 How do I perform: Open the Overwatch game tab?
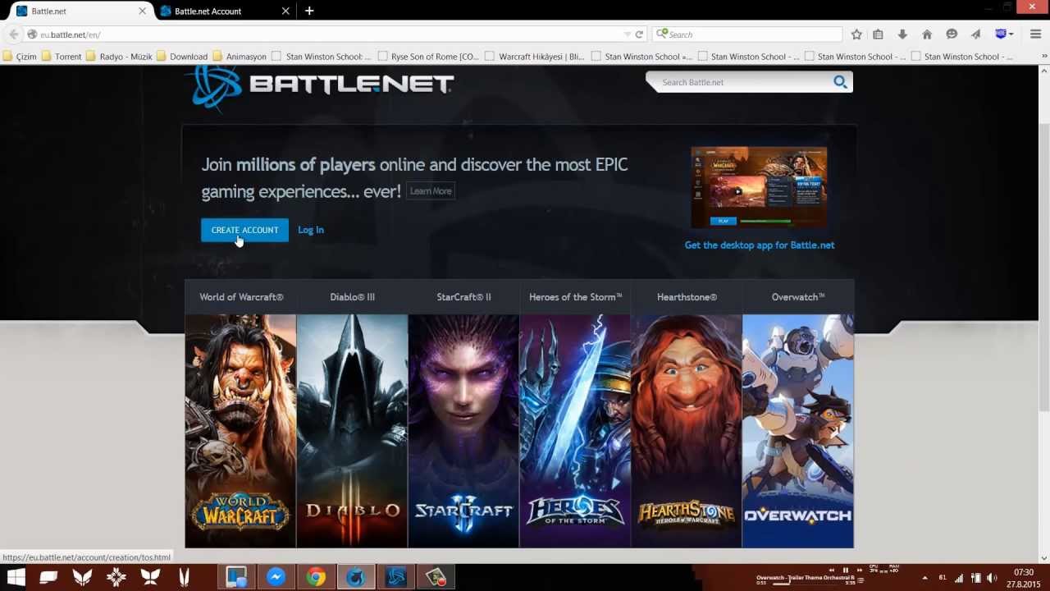click(798, 297)
